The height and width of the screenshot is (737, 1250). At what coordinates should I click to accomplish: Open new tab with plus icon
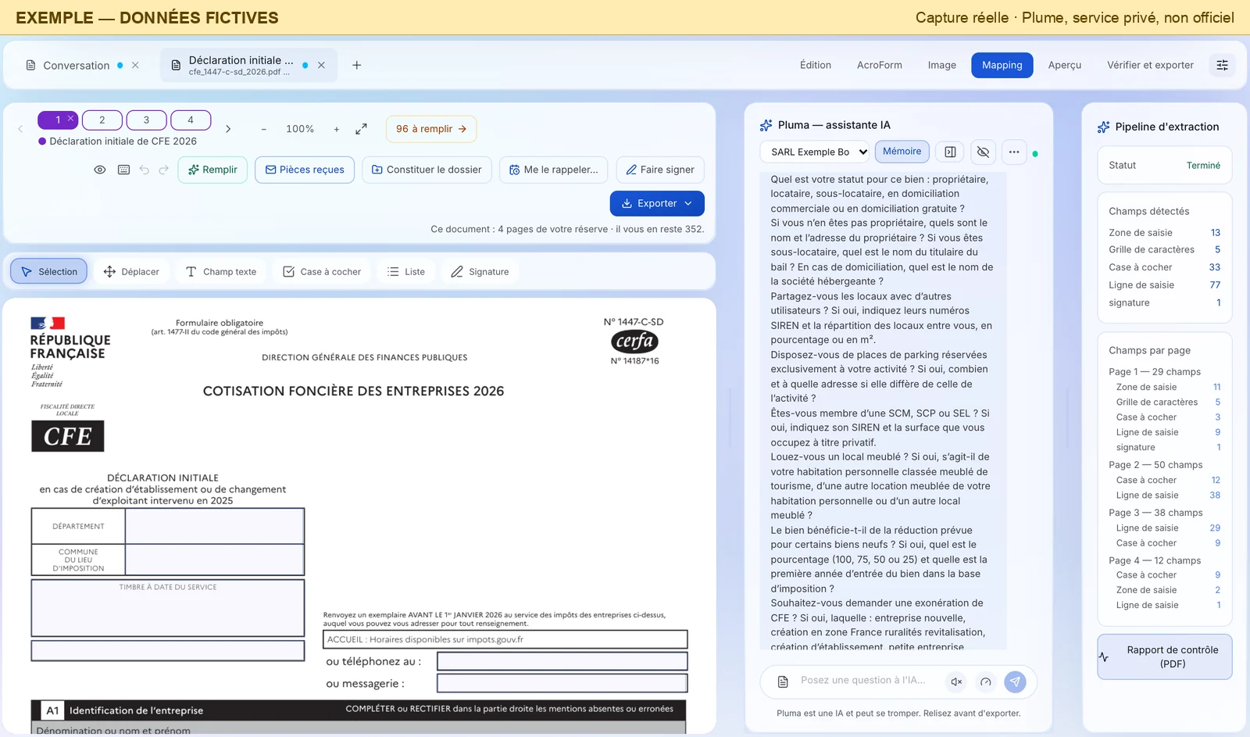[x=356, y=65]
